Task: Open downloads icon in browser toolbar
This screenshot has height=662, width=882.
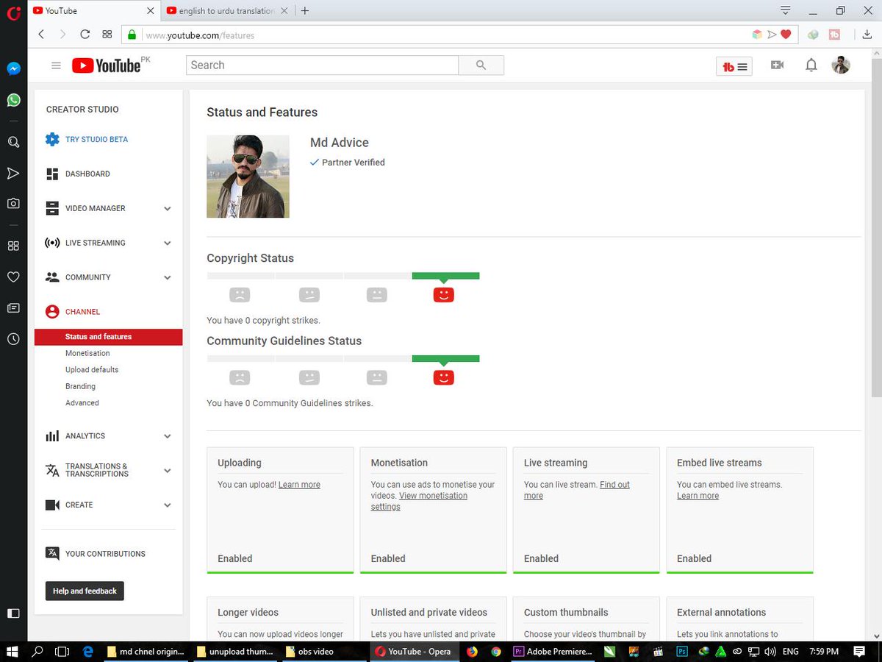Action: 867,35
